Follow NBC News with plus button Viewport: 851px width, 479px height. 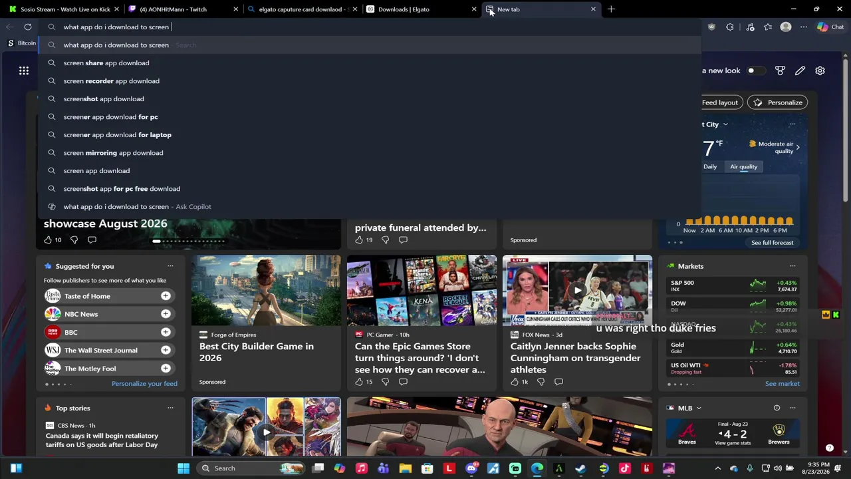pos(166,314)
